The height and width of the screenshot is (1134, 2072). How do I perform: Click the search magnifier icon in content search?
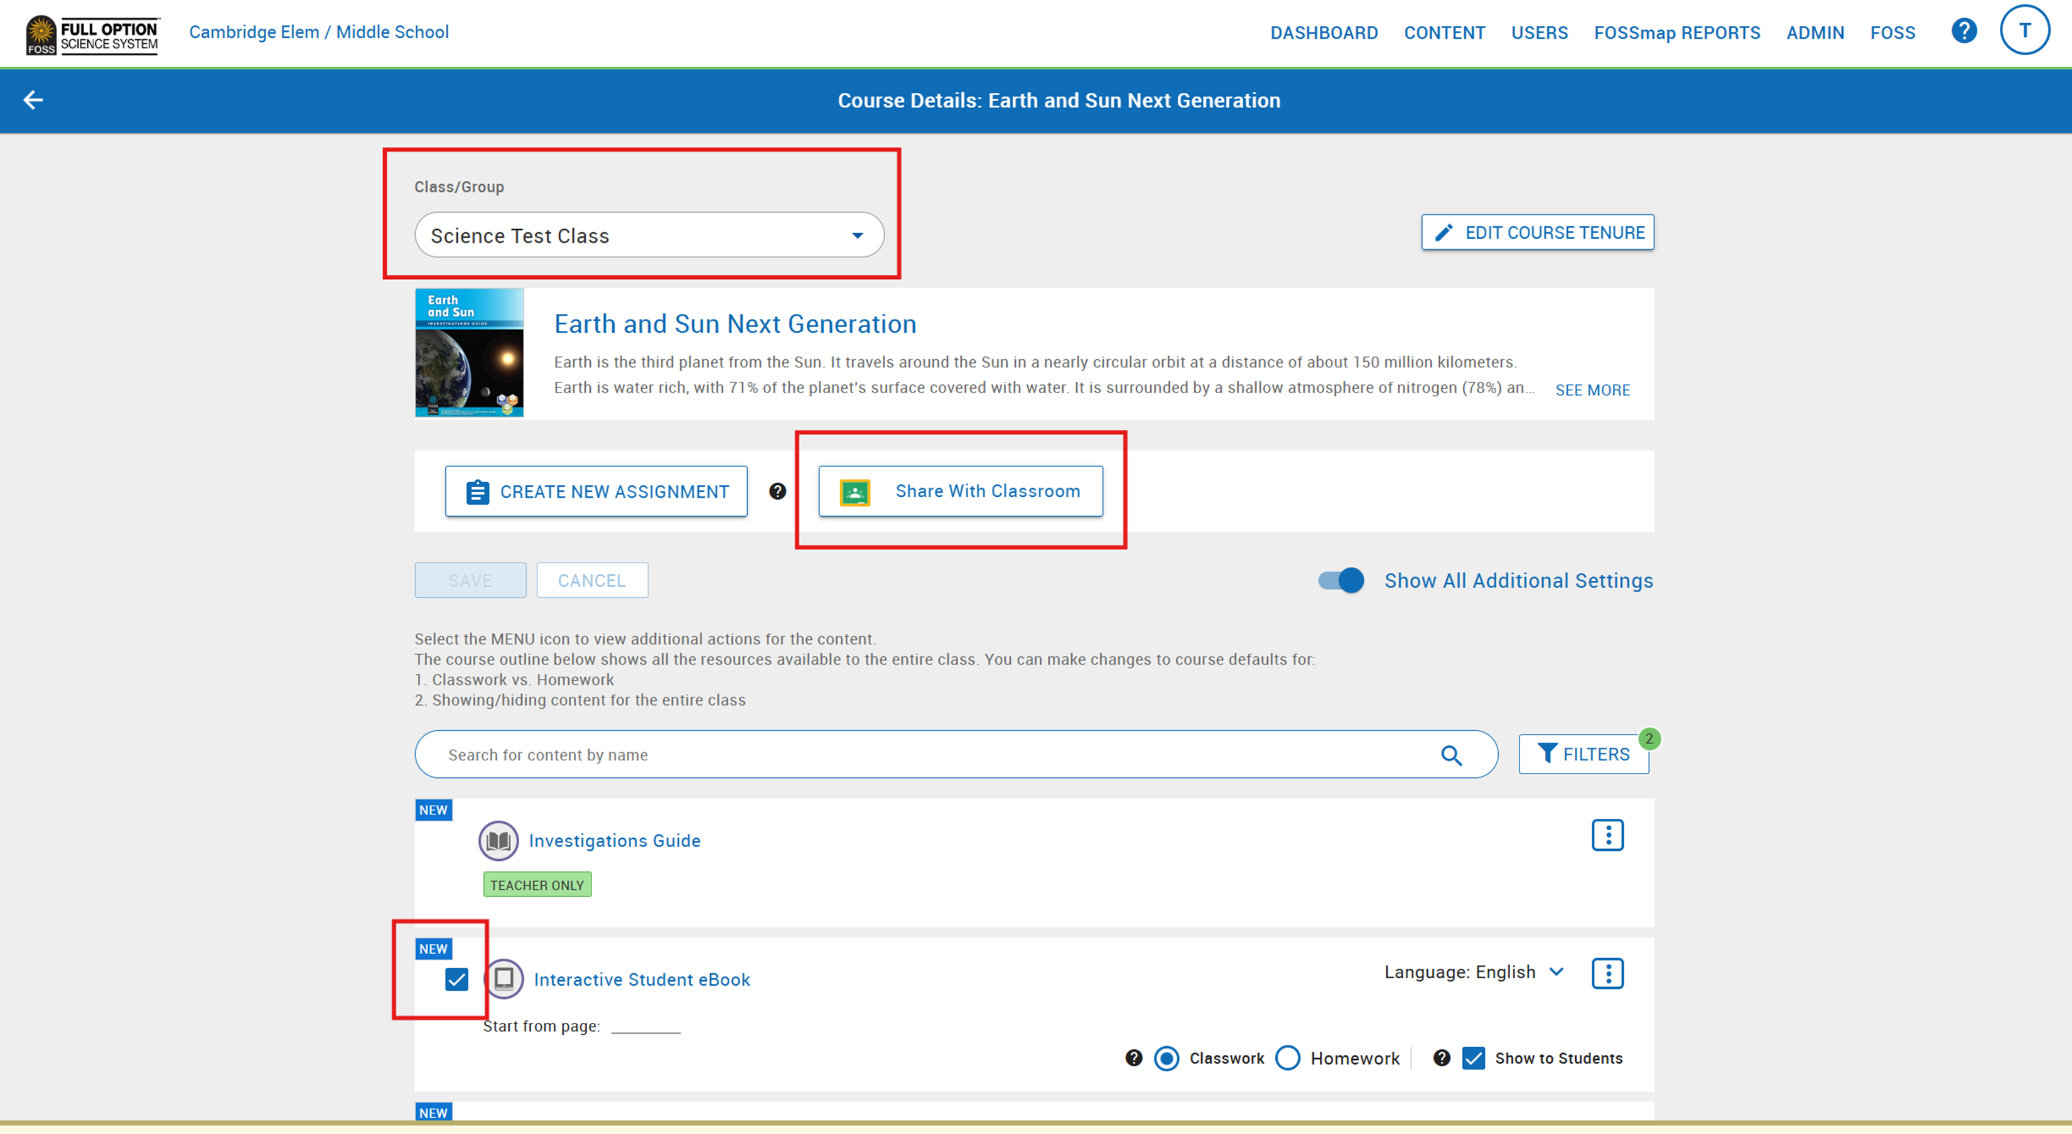1451,754
